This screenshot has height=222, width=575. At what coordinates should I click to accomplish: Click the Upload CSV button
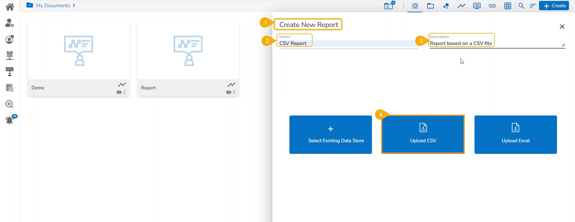click(x=423, y=135)
